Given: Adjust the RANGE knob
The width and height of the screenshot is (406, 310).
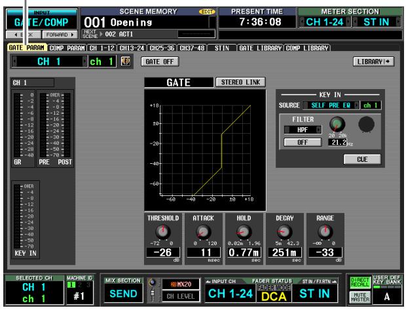Looking at the screenshot, I should pyautogui.click(x=325, y=231).
